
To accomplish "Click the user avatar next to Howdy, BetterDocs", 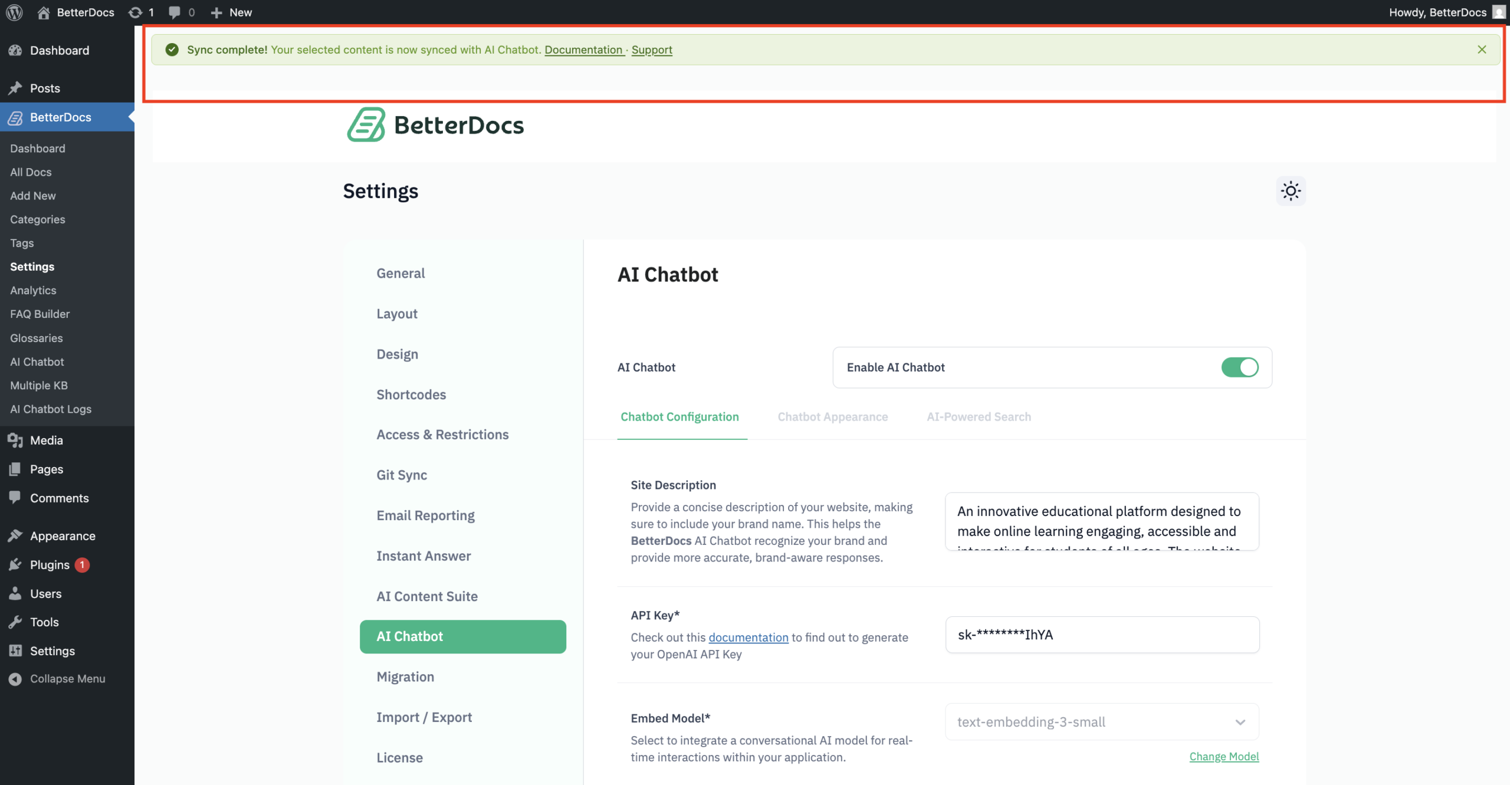I will [x=1499, y=12].
